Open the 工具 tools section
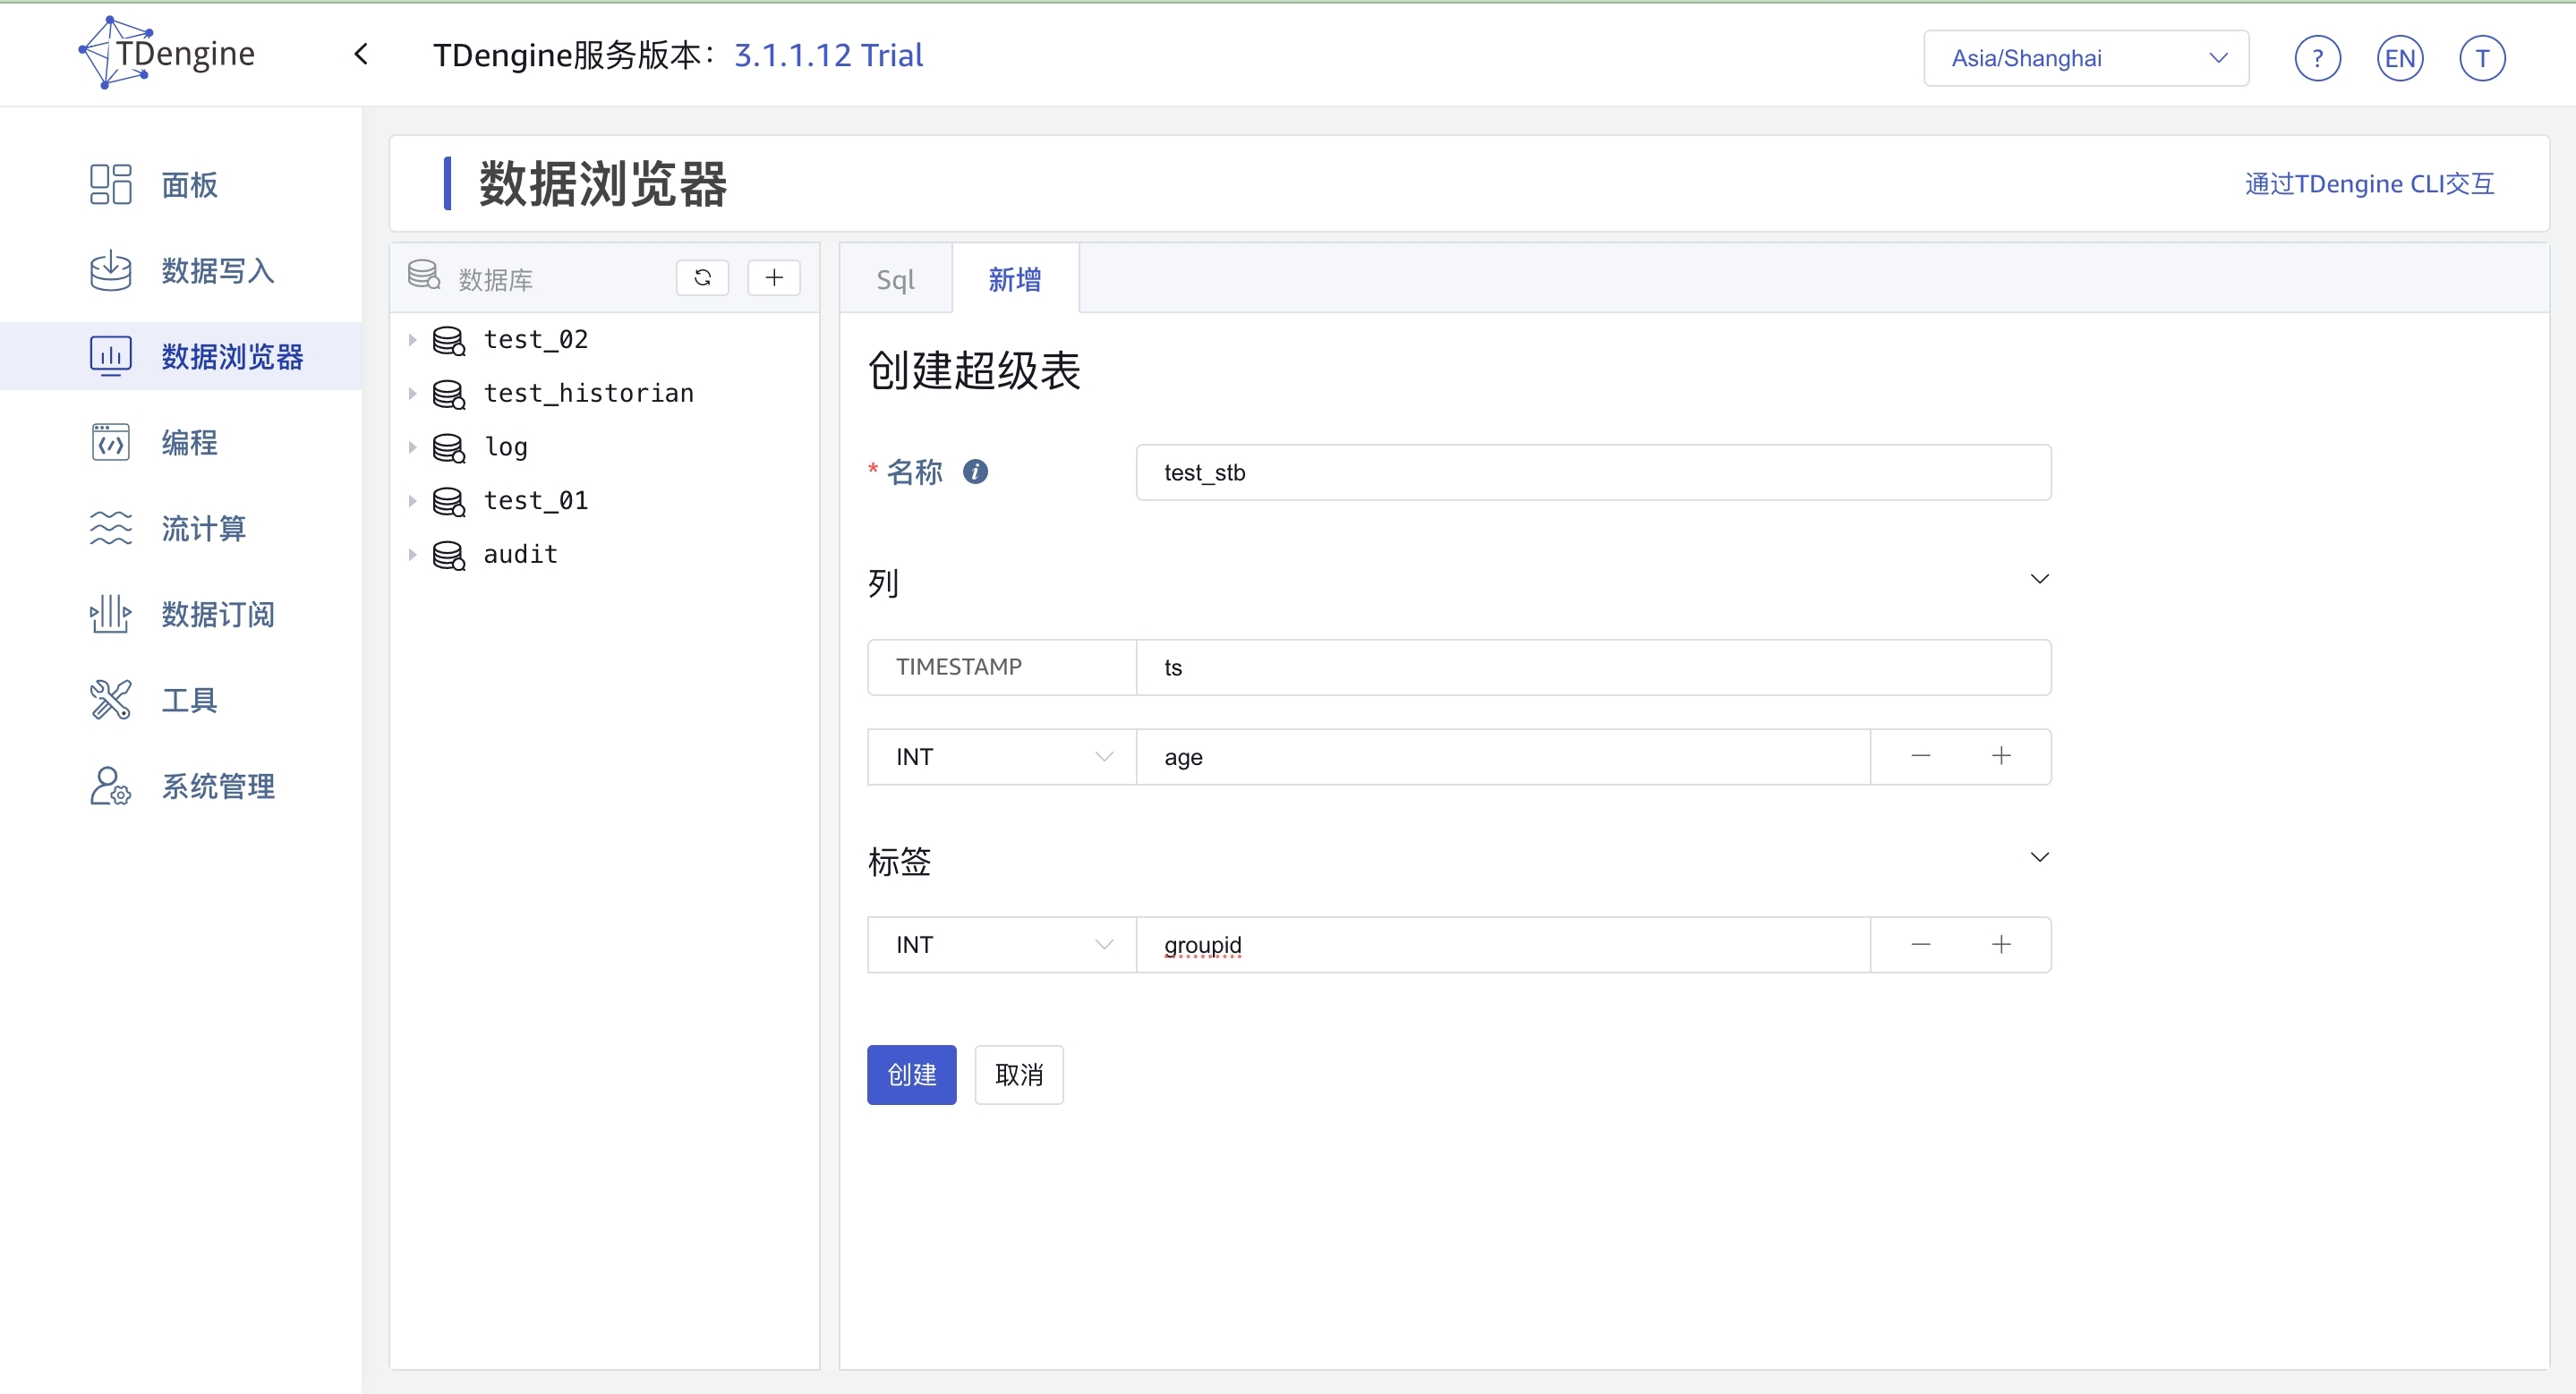 click(190, 700)
